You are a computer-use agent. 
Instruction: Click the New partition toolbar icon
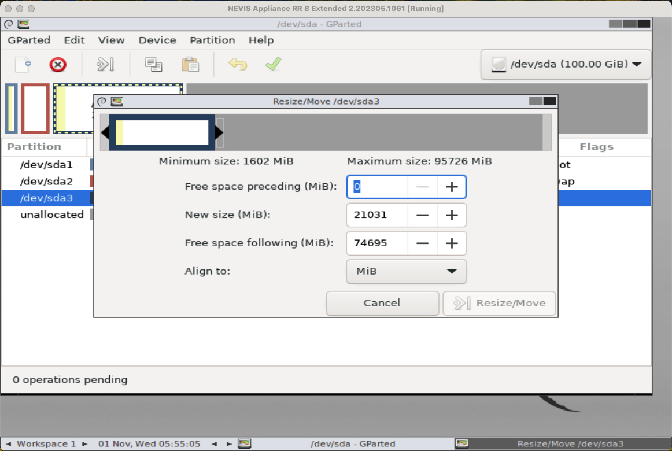click(x=23, y=64)
